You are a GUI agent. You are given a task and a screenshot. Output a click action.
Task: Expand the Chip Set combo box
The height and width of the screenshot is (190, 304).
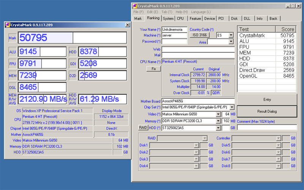click(x=232, y=108)
